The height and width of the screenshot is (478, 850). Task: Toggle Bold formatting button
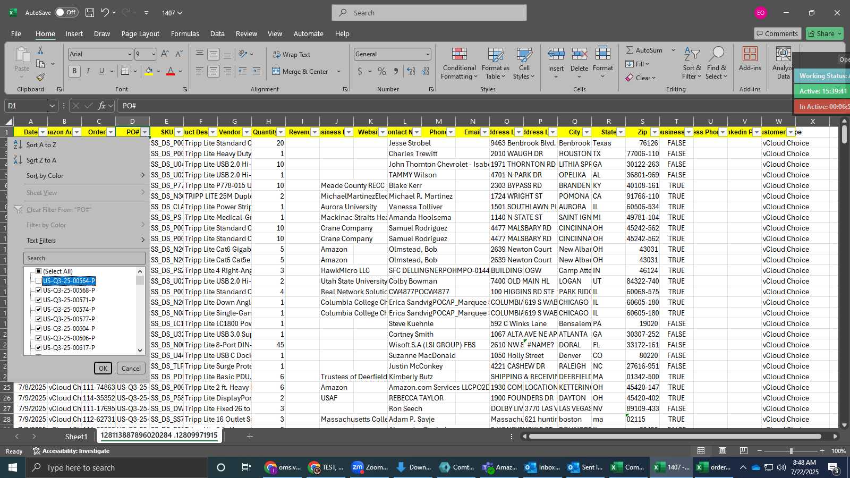tap(74, 71)
